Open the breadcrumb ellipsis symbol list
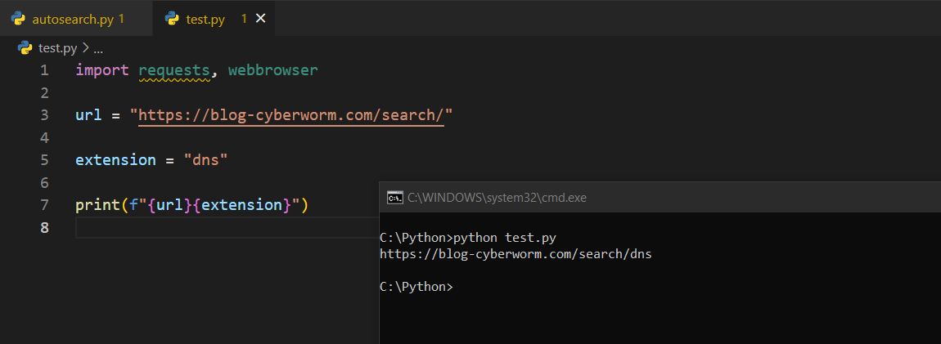 pos(98,48)
